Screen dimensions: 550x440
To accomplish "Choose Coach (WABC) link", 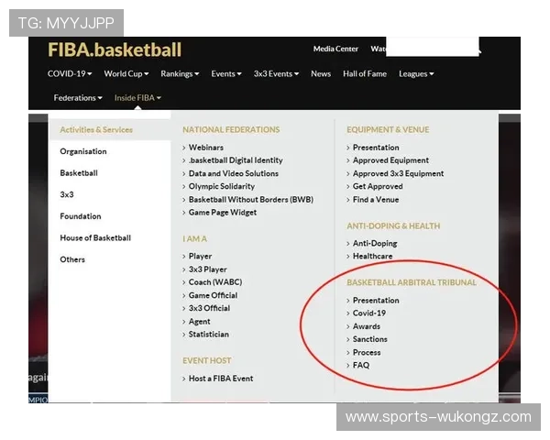I will tap(215, 282).
